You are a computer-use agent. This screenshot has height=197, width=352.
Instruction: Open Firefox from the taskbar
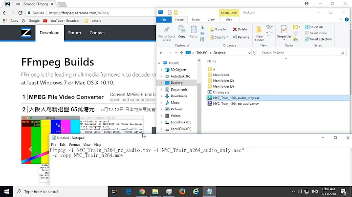(x=182, y=192)
